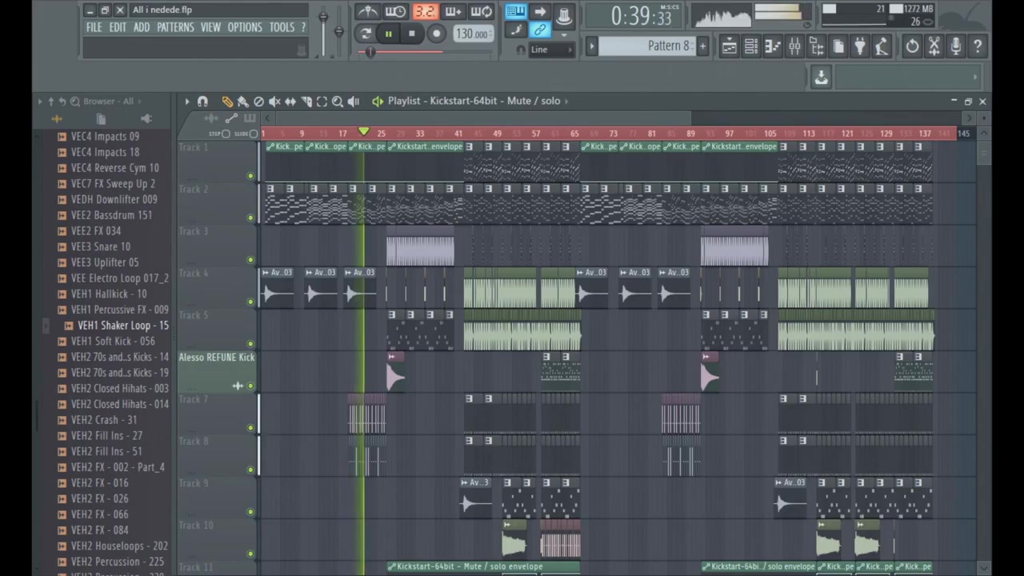The image size is (1024, 576).
Task: Click the one-click audio recording scissors icon
Action: [934, 46]
